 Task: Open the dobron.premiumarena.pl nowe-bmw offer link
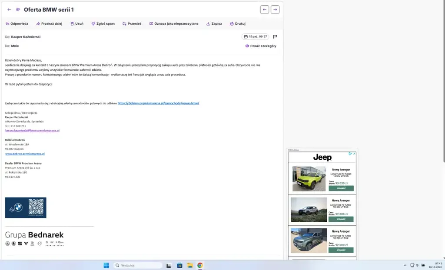click(x=158, y=103)
